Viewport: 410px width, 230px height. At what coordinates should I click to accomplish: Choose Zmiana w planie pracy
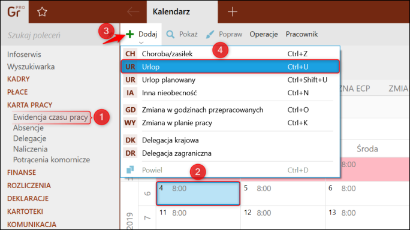(x=230, y=123)
